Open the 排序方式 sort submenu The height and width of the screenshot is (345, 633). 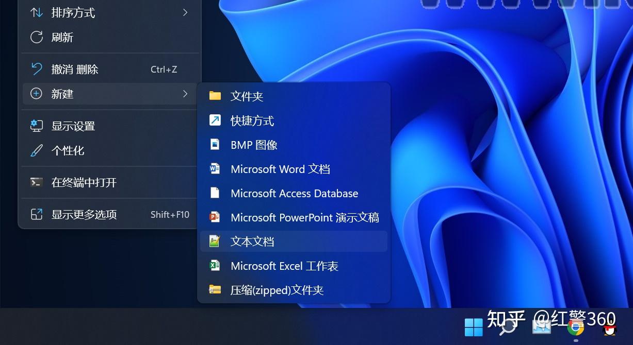coord(110,13)
